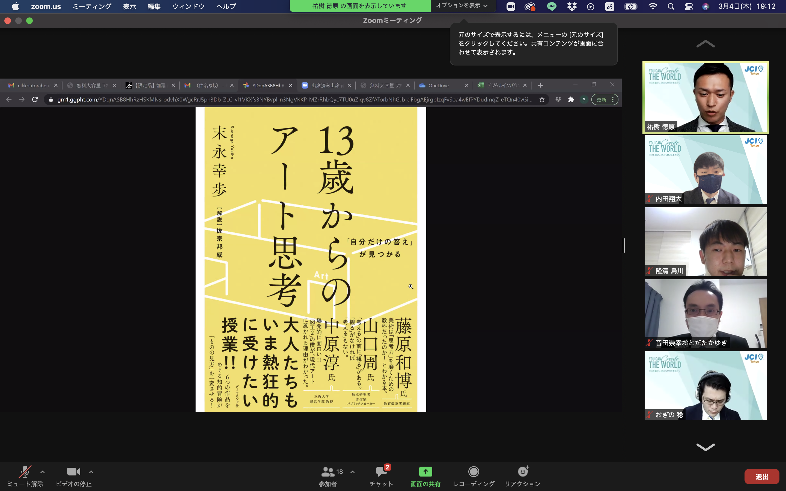This screenshot has width=786, height=491.
Task: Start recording with the Recording icon
Action: click(474, 472)
